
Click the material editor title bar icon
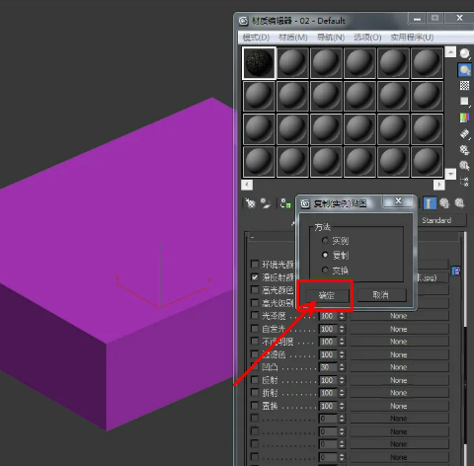pos(243,21)
